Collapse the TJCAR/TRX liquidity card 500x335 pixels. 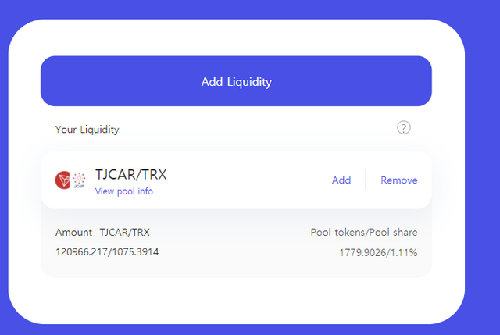pos(236,180)
